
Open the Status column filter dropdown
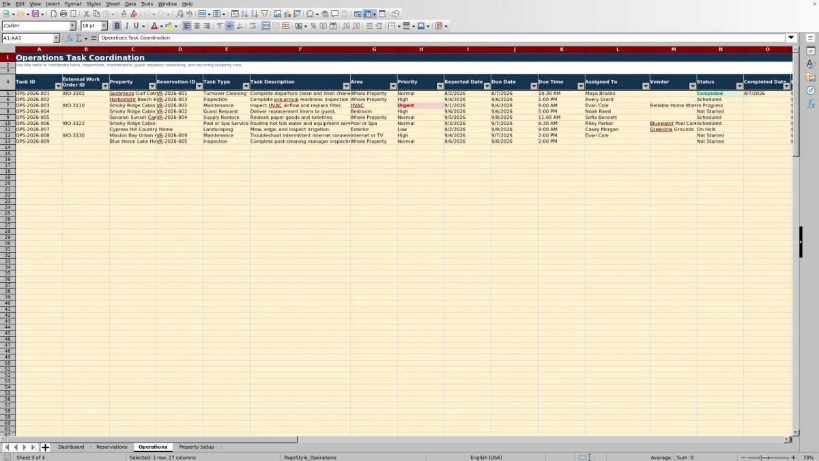pyautogui.click(x=739, y=86)
